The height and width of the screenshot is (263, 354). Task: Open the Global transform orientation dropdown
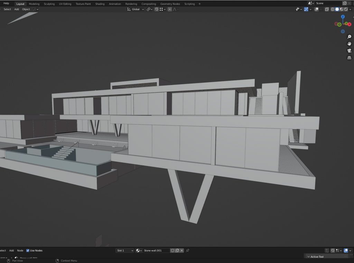point(135,9)
